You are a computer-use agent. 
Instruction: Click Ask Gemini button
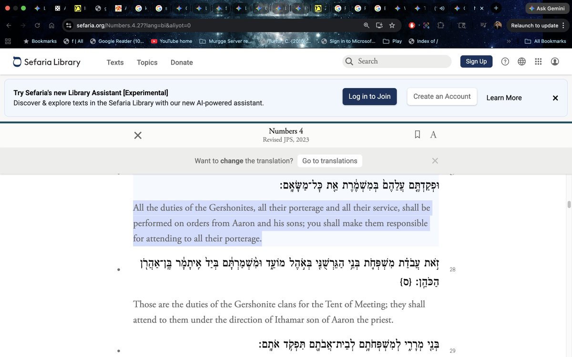click(x=546, y=9)
